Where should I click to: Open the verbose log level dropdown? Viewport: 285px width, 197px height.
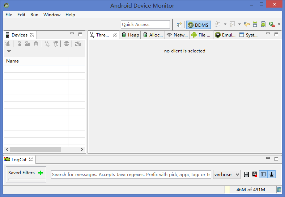[x=227, y=174]
